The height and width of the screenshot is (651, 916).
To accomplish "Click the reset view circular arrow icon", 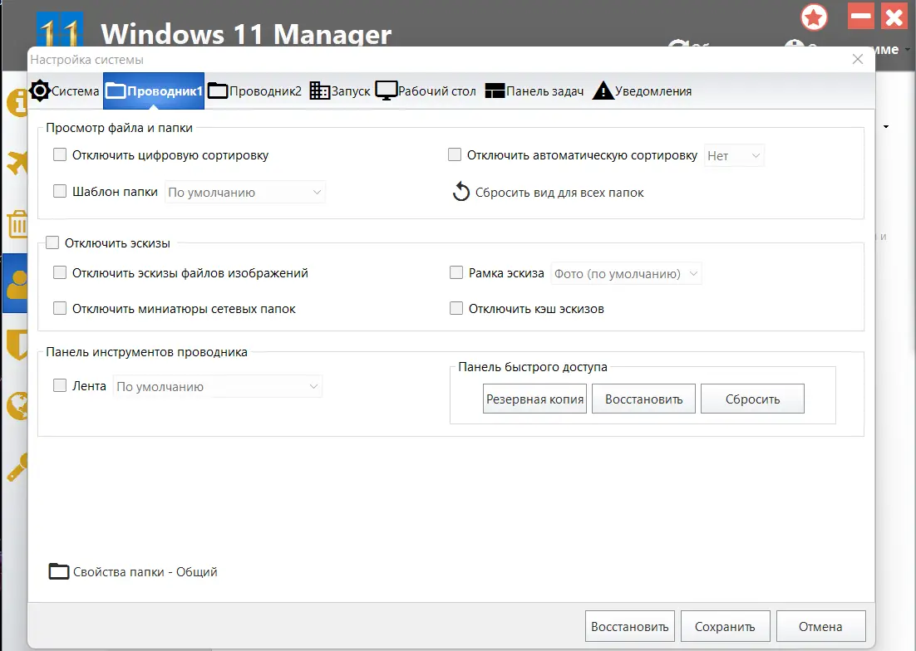I will (x=461, y=191).
